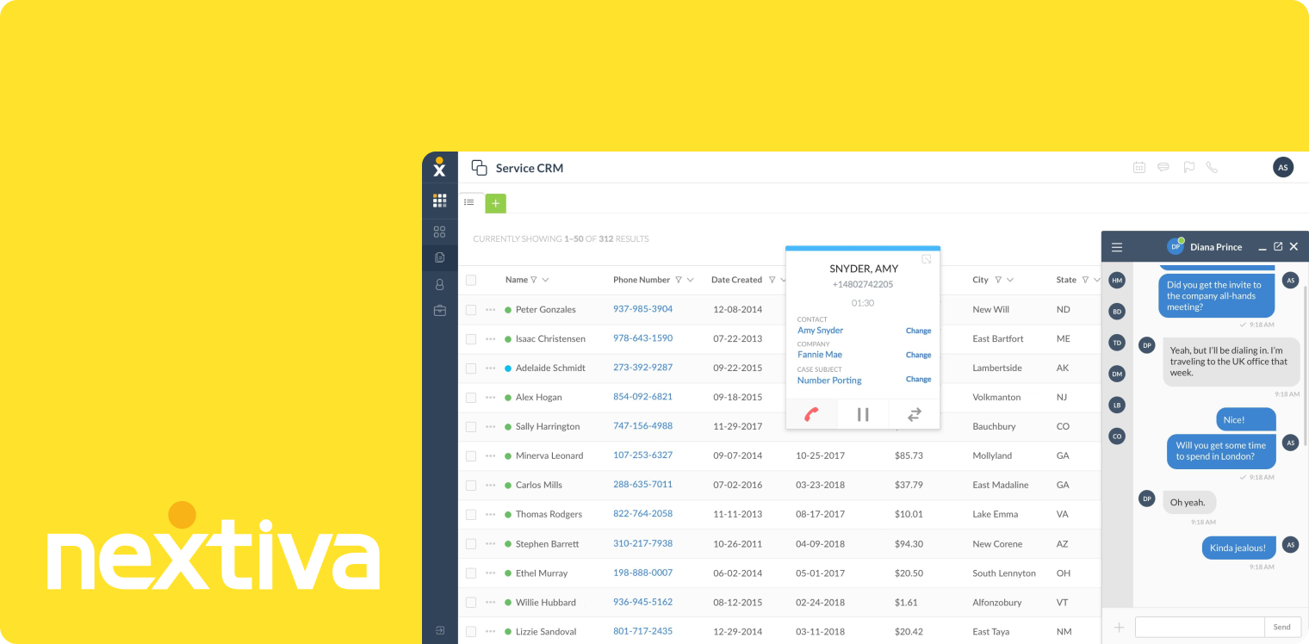
Task: Click the logout icon at sidebar bottom
Action: (439, 630)
